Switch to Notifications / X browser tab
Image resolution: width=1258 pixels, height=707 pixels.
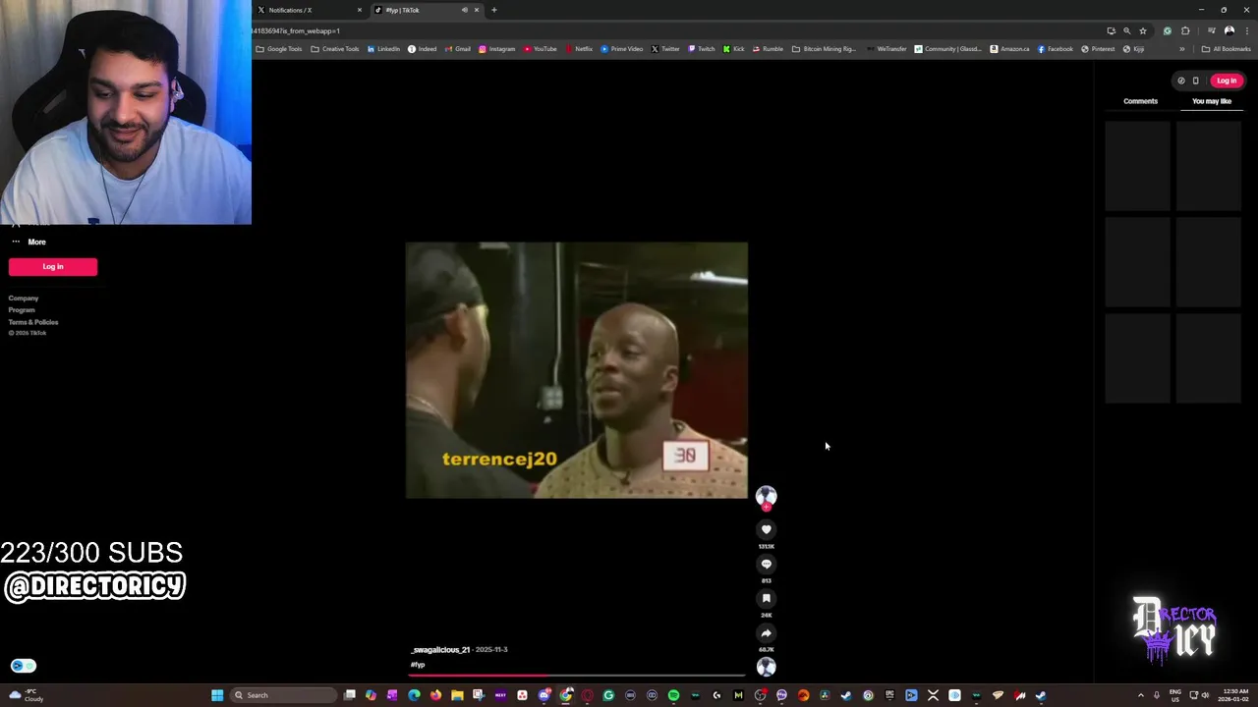pos(310,10)
